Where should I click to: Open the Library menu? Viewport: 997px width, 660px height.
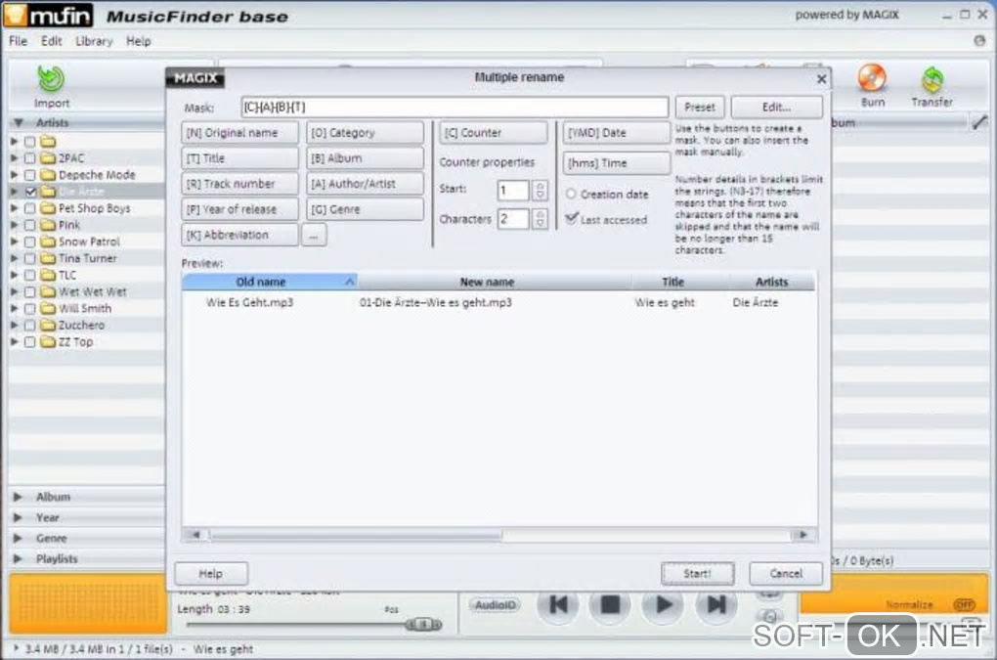[x=94, y=41]
